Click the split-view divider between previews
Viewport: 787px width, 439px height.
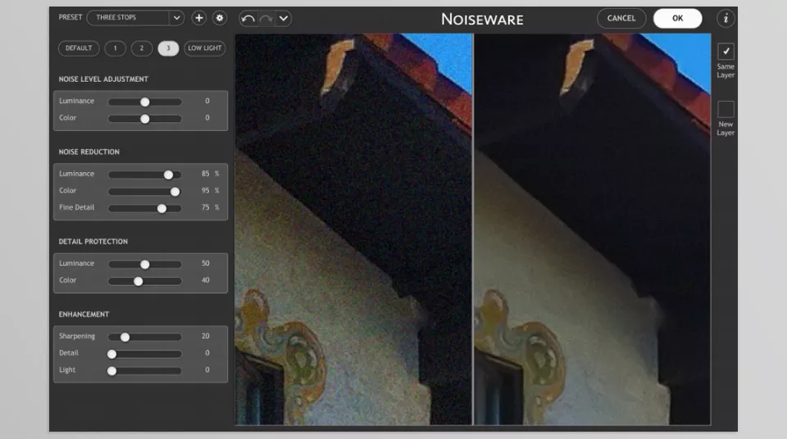click(473, 229)
